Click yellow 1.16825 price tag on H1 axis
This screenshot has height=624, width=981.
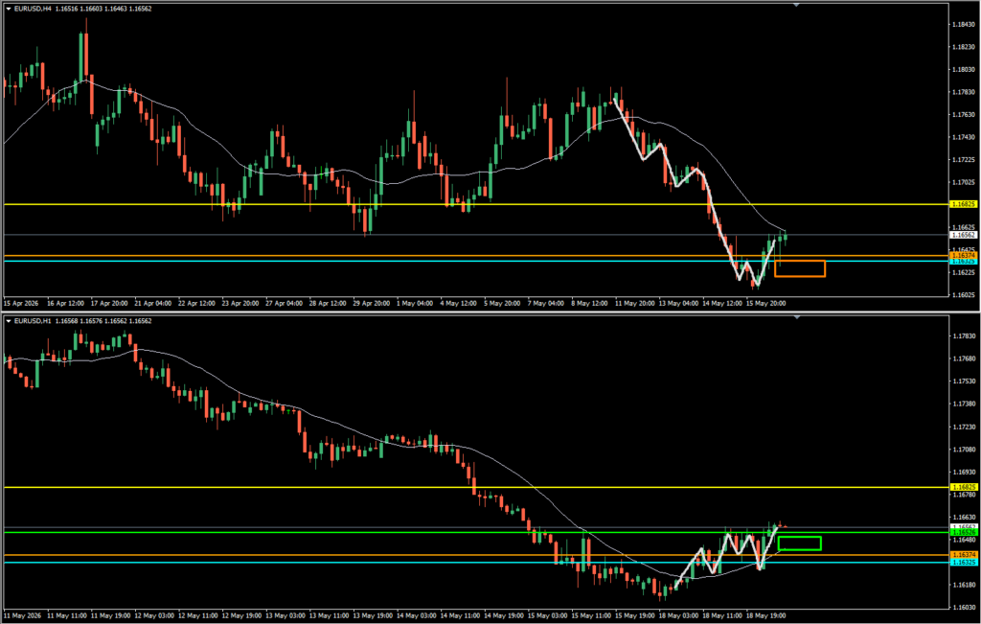[x=963, y=486]
